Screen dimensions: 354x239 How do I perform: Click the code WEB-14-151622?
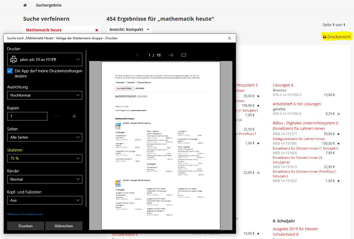285,181
